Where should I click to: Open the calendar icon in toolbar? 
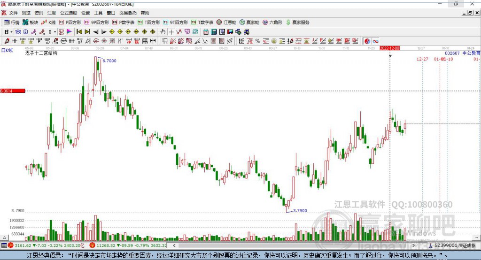coord(206,32)
